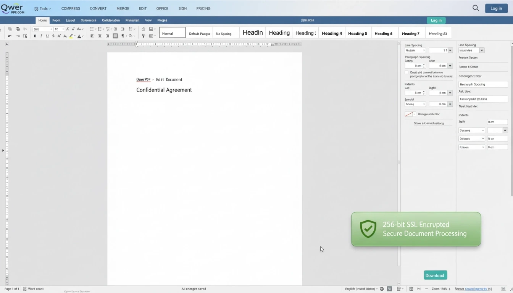Open the COMPRESS menu
The image size is (513, 293).
(x=71, y=8)
